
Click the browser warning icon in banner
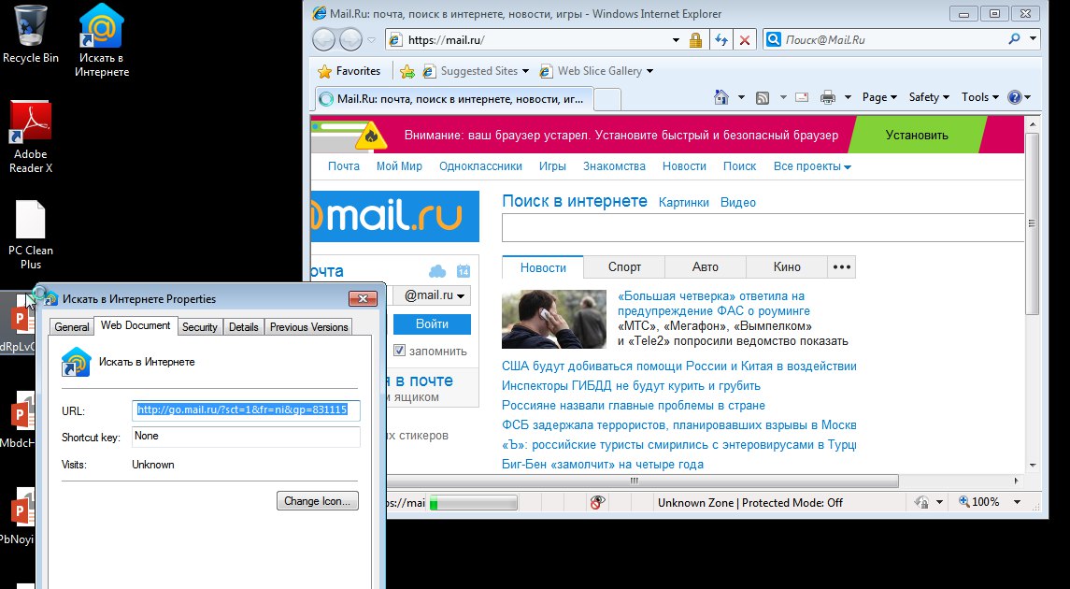(x=371, y=136)
